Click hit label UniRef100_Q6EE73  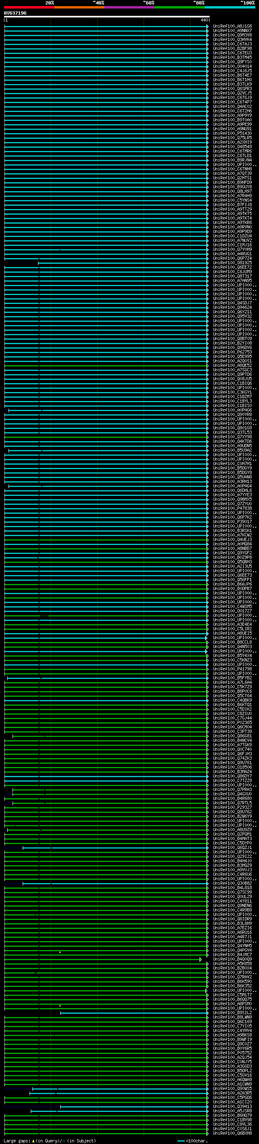[x=232, y=575]
